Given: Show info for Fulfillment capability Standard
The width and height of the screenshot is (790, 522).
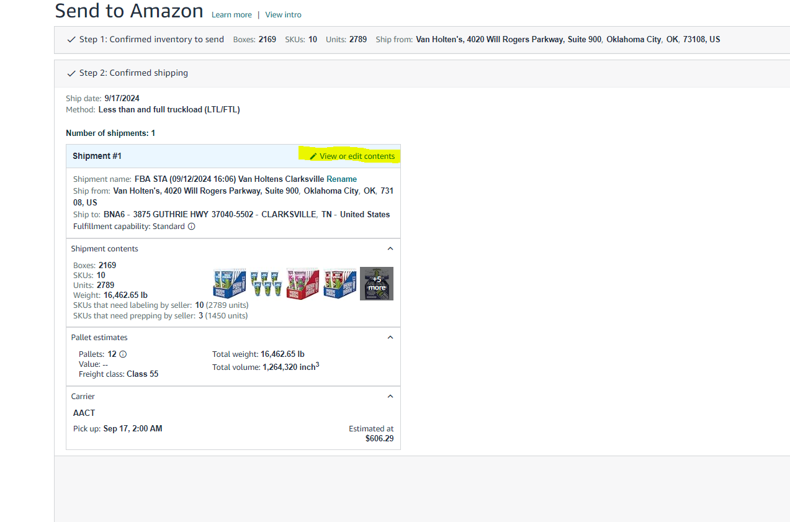Looking at the screenshot, I should pyautogui.click(x=191, y=227).
